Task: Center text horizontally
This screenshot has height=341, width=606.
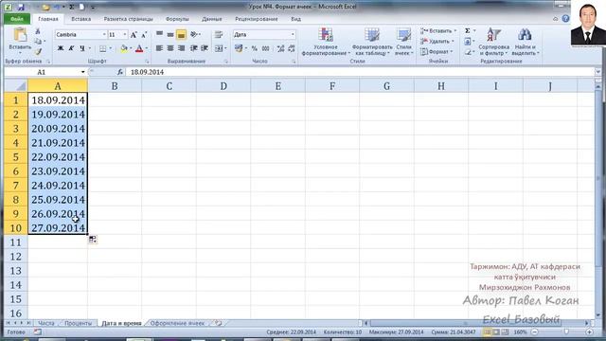Action: (170, 48)
